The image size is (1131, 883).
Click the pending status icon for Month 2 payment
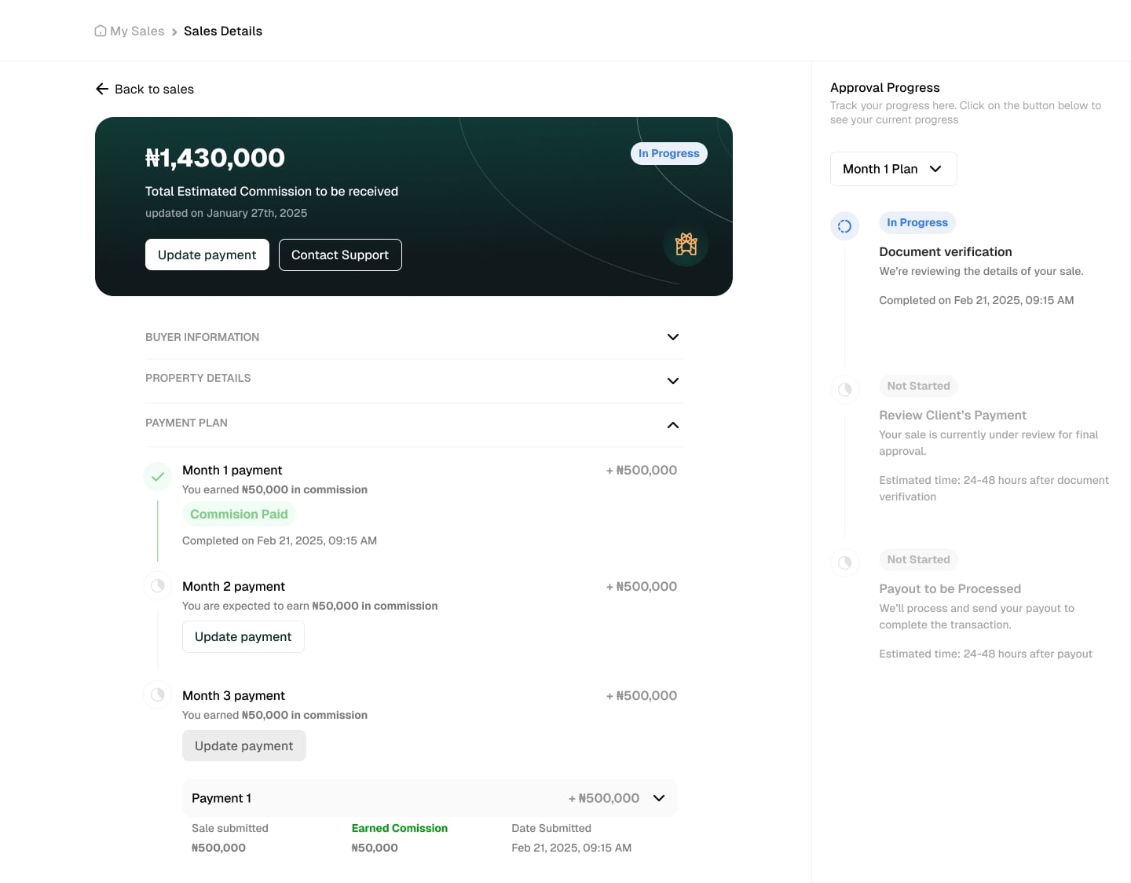tap(158, 585)
